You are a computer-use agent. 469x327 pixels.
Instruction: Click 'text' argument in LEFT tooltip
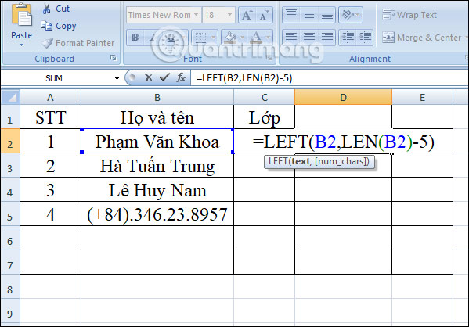[x=301, y=161]
